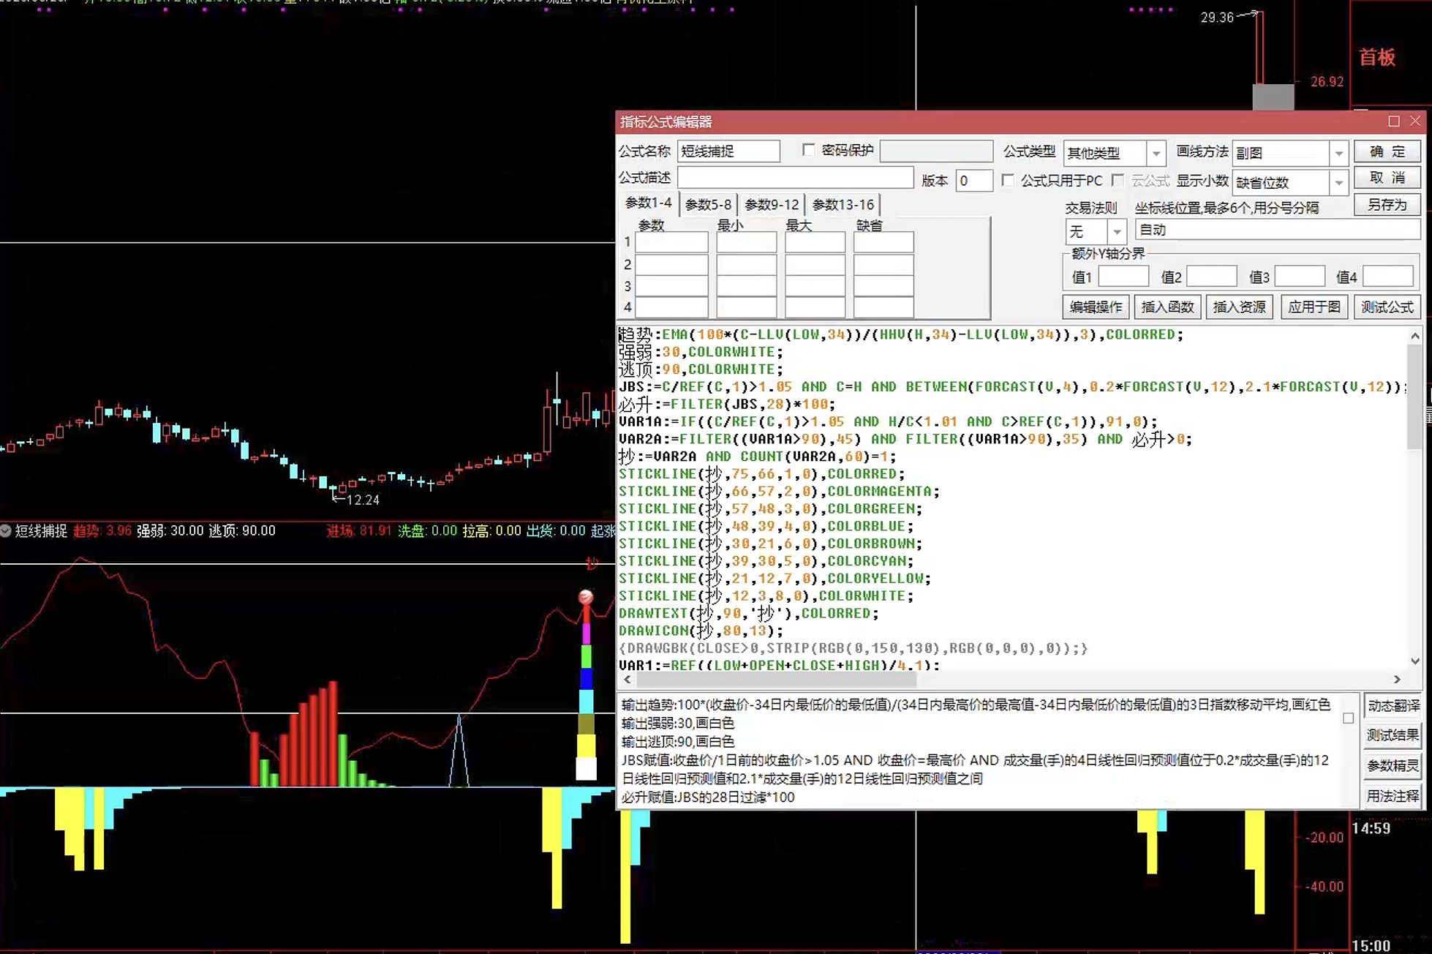Image resolution: width=1432 pixels, height=954 pixels.
Task: Open 其他类型 combo box
Action: click(1114, 153)
